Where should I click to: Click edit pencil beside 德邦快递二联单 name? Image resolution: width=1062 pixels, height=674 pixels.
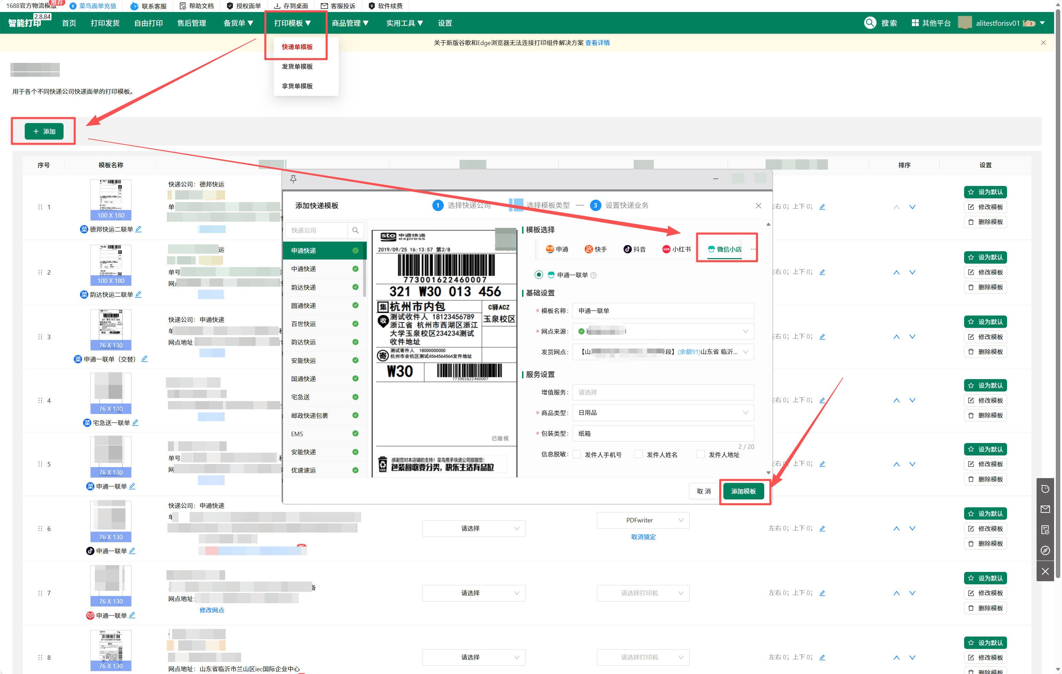click(x=138, y=229)
